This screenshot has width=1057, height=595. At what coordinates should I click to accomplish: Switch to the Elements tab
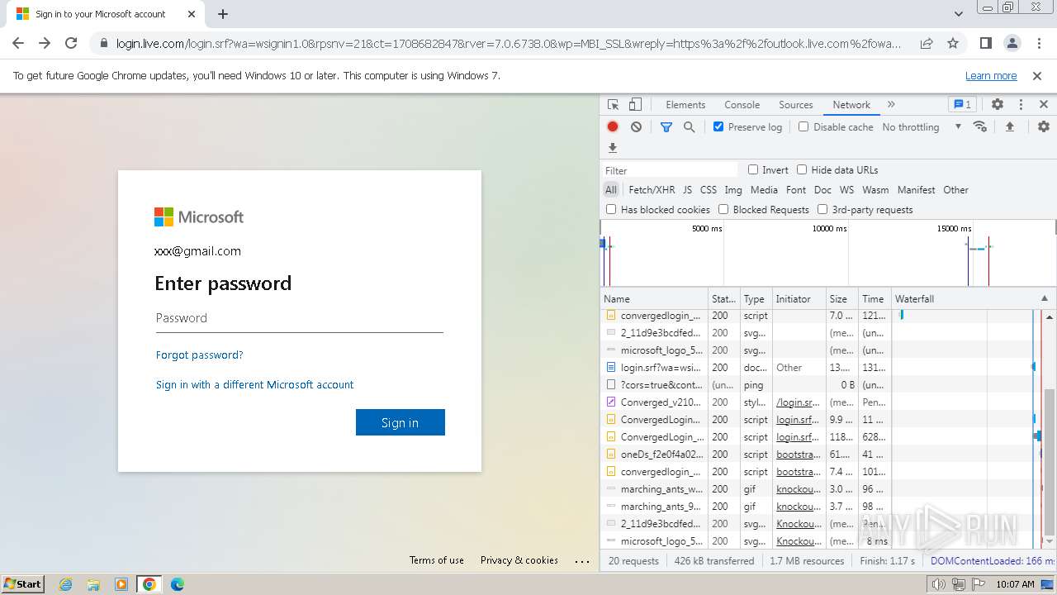tap(685, 105)
